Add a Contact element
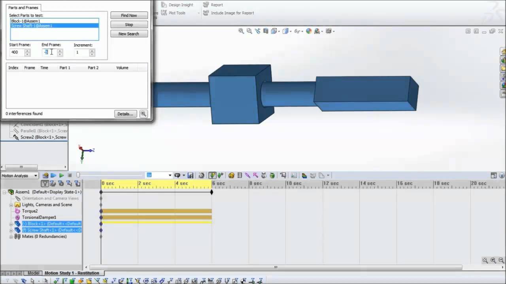 click(x=264, y=175)
